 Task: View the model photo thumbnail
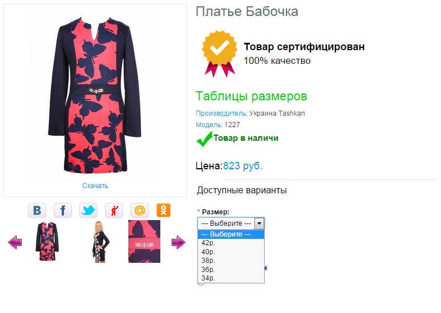point(100,242)
